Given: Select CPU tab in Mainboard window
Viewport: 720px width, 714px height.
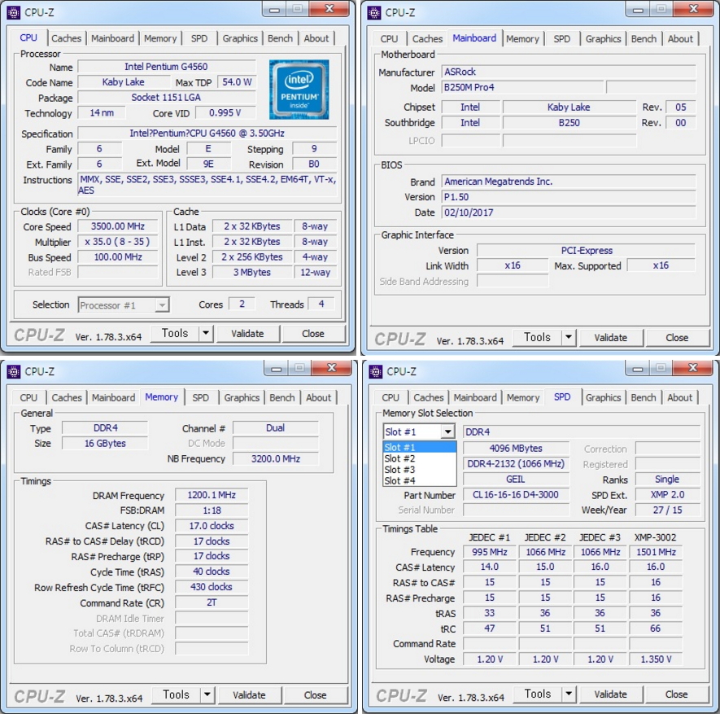Looking at the screenshot, I should tap(389, 39).
